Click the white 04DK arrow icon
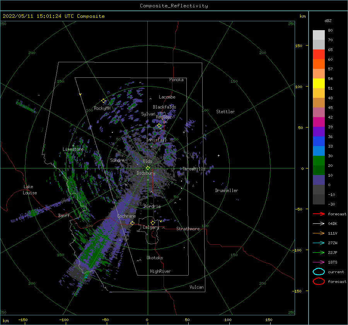 tap(319, 224)
